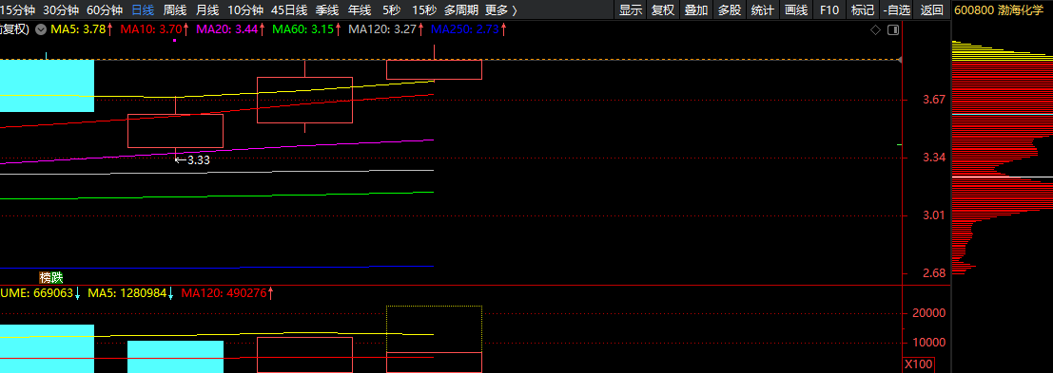1053x373 pixels.
Task: Click the current price triangle marker
Action: (899, 61)
